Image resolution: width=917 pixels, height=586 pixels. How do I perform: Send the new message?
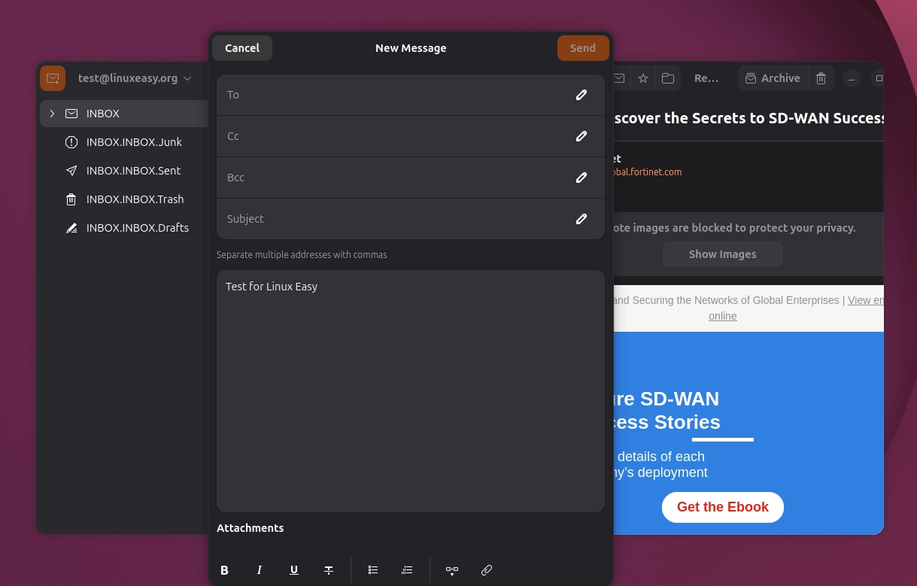coord(583,48)
